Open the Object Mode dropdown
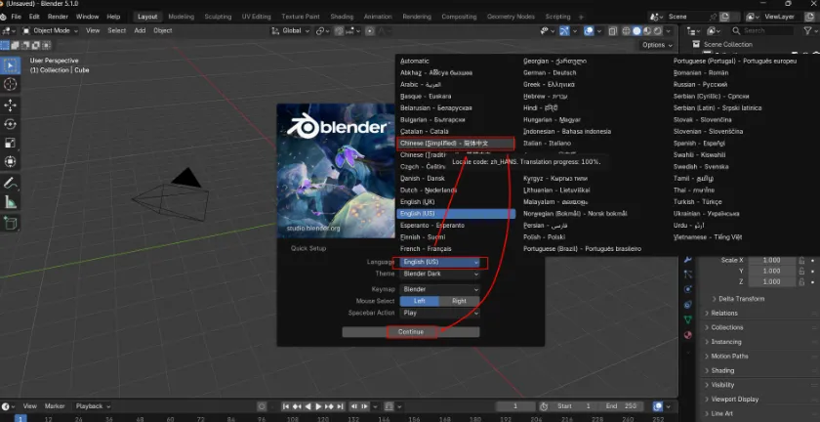 pyautogui.click(x=50, y=31)
